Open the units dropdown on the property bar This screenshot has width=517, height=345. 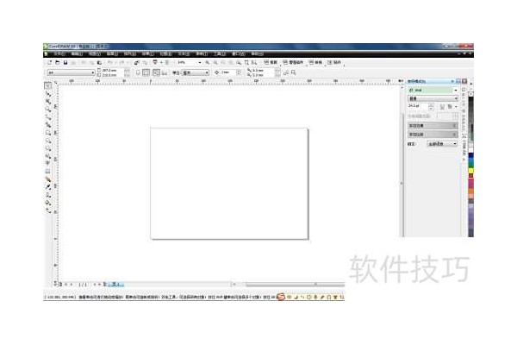coord(196,72)
